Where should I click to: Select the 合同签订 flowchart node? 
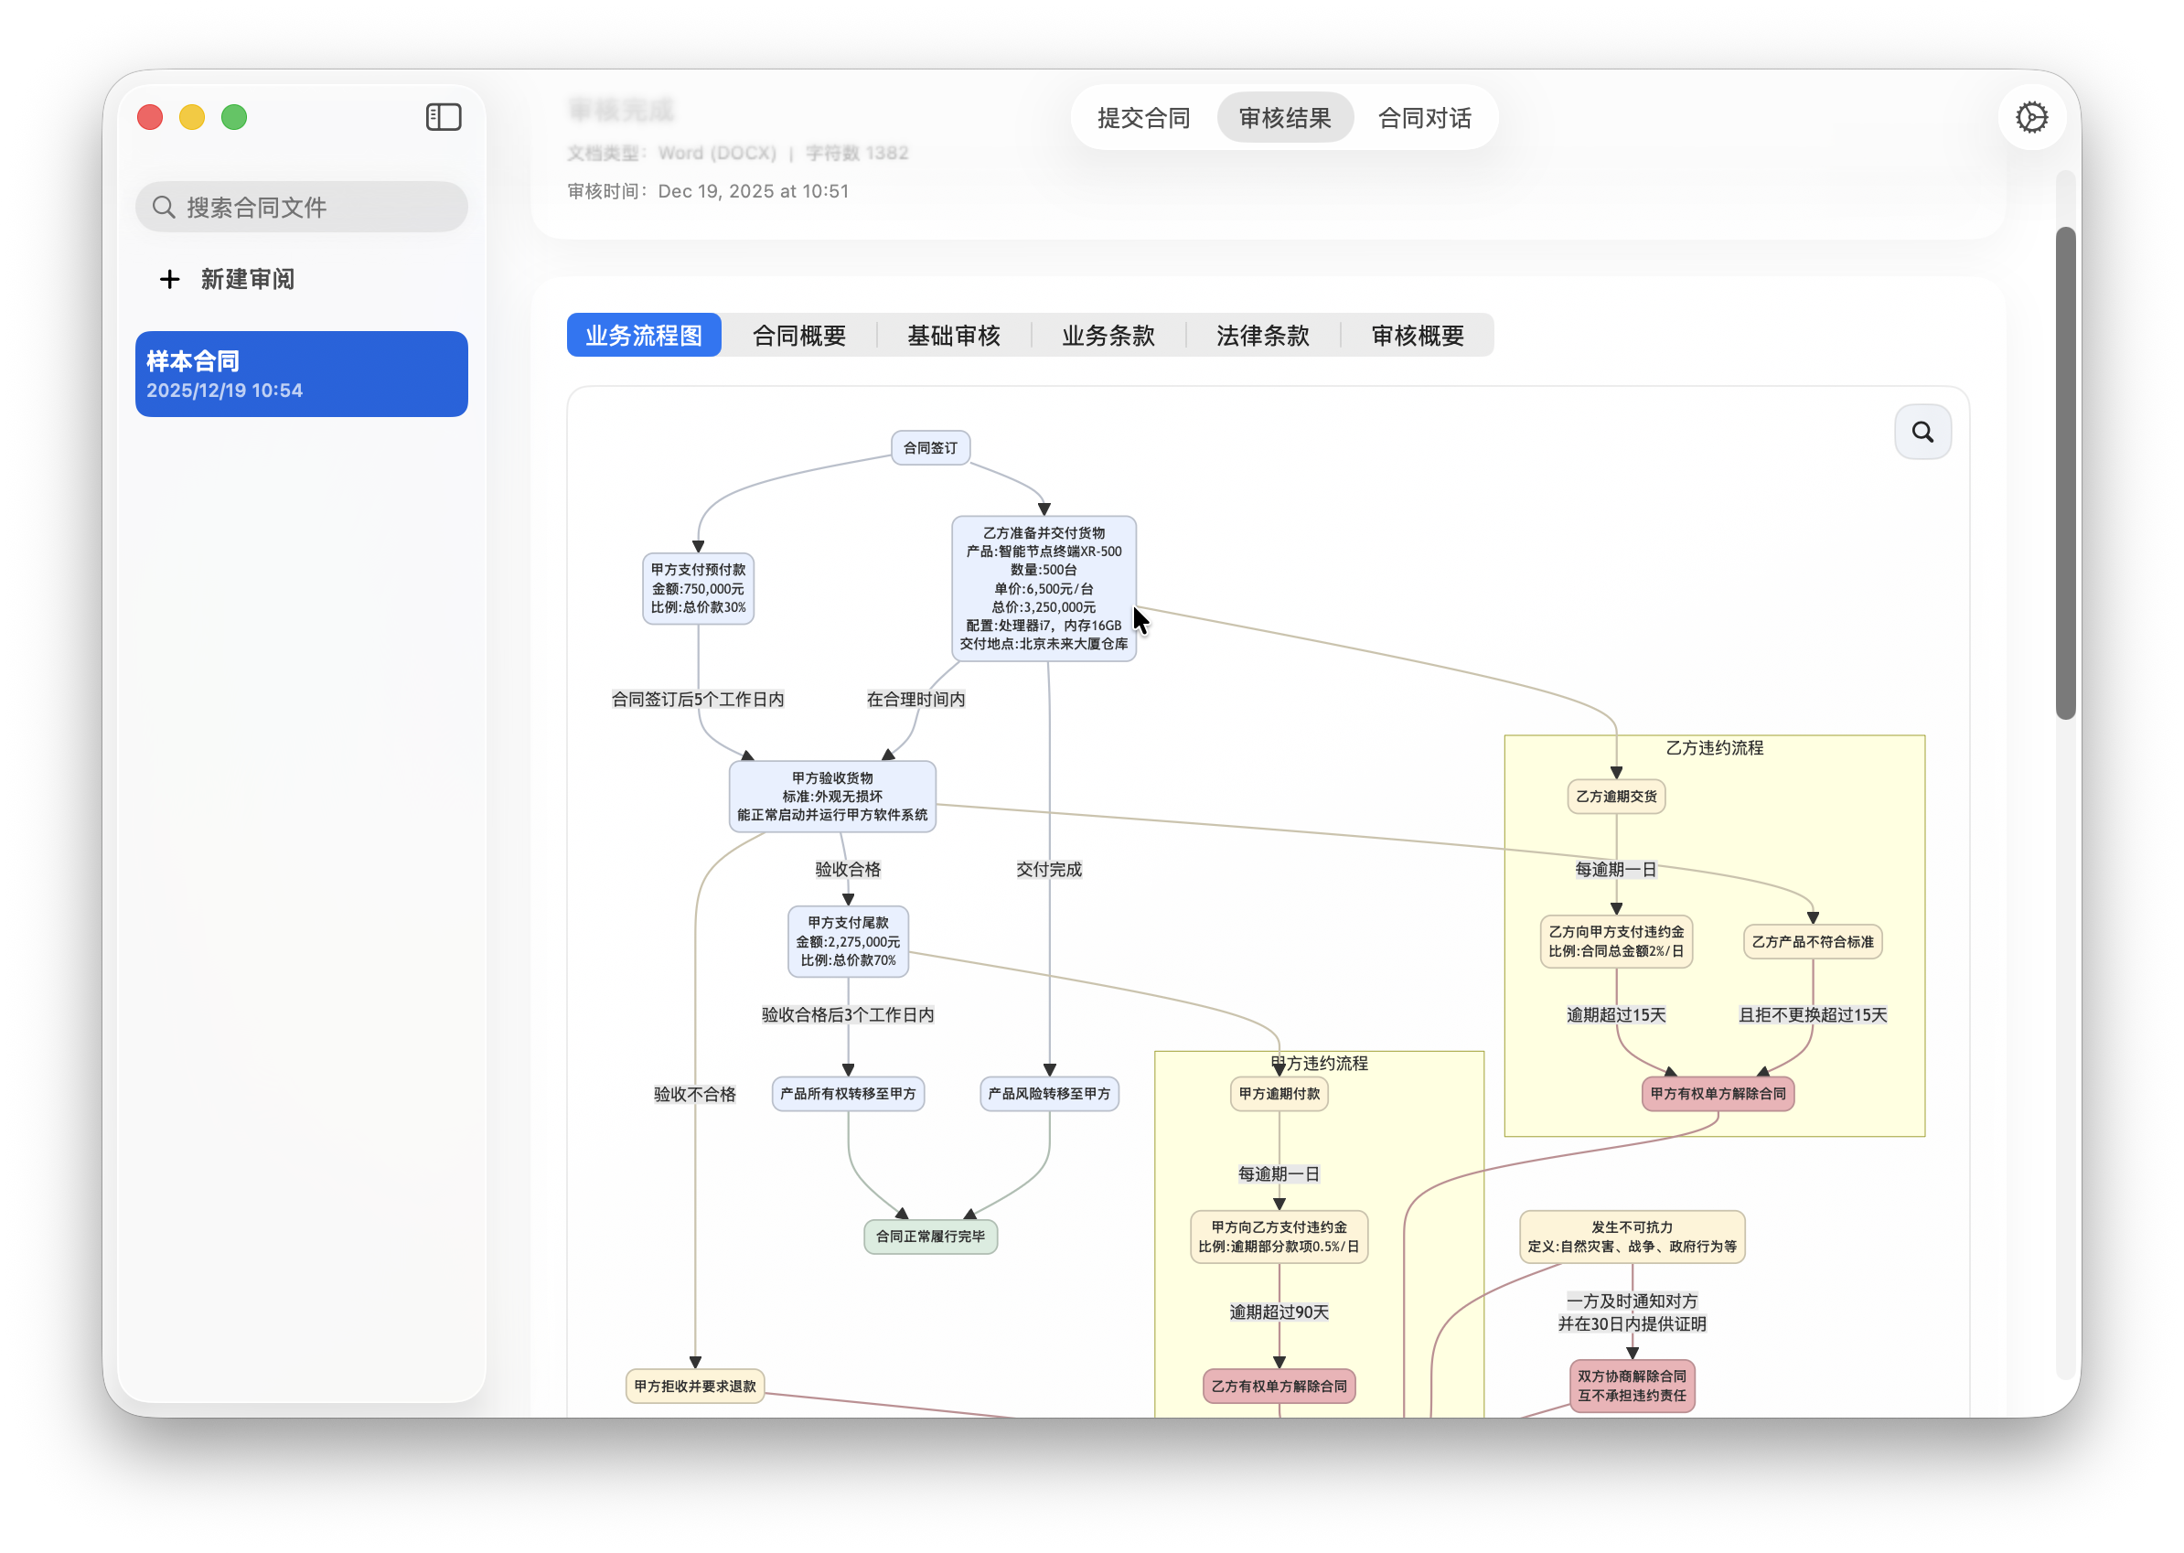pyautogui.click(x=929, y=446)
